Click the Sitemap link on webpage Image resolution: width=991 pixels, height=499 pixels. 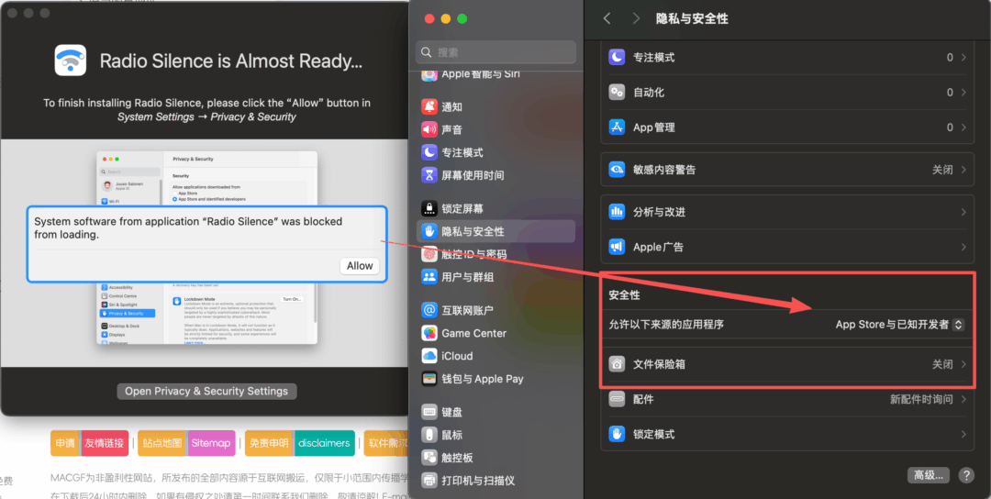tap(211, 443)
